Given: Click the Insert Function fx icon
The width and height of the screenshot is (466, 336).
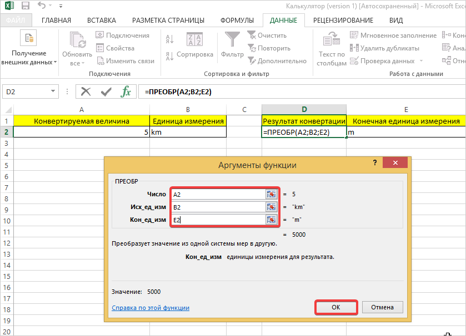Looking at the screenshot, I should (x=126, y=91).
